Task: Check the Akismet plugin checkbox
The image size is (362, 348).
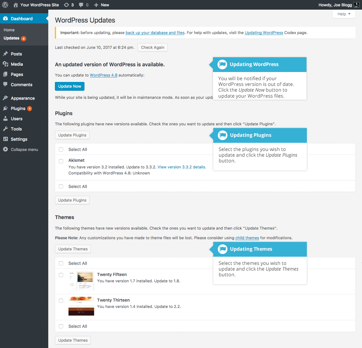Action: 61,161
